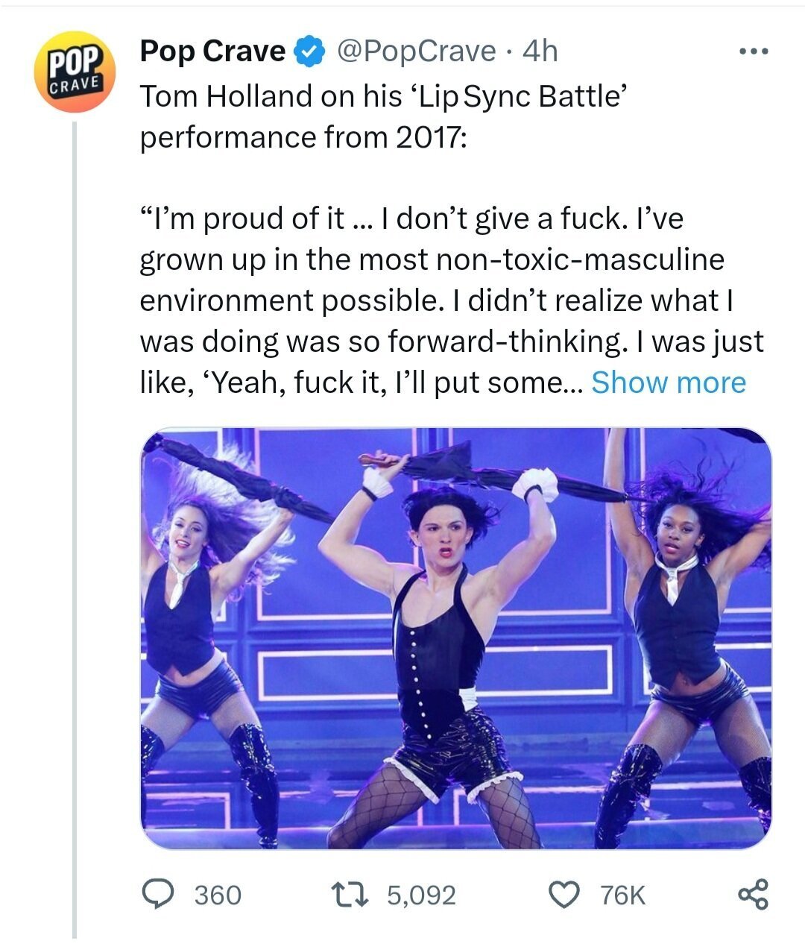Click the grey thread line below the avatar
The height and width of the screenshot is (944, 805).
[x=75, y=522]
